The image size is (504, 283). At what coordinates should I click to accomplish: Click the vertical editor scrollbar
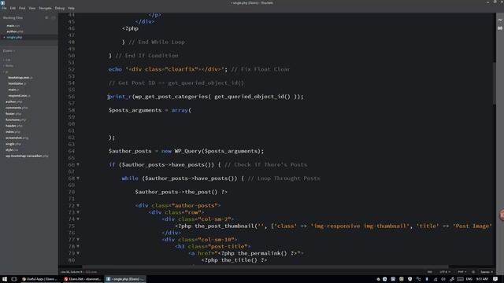pyautogui.click(x=494, y=83)
